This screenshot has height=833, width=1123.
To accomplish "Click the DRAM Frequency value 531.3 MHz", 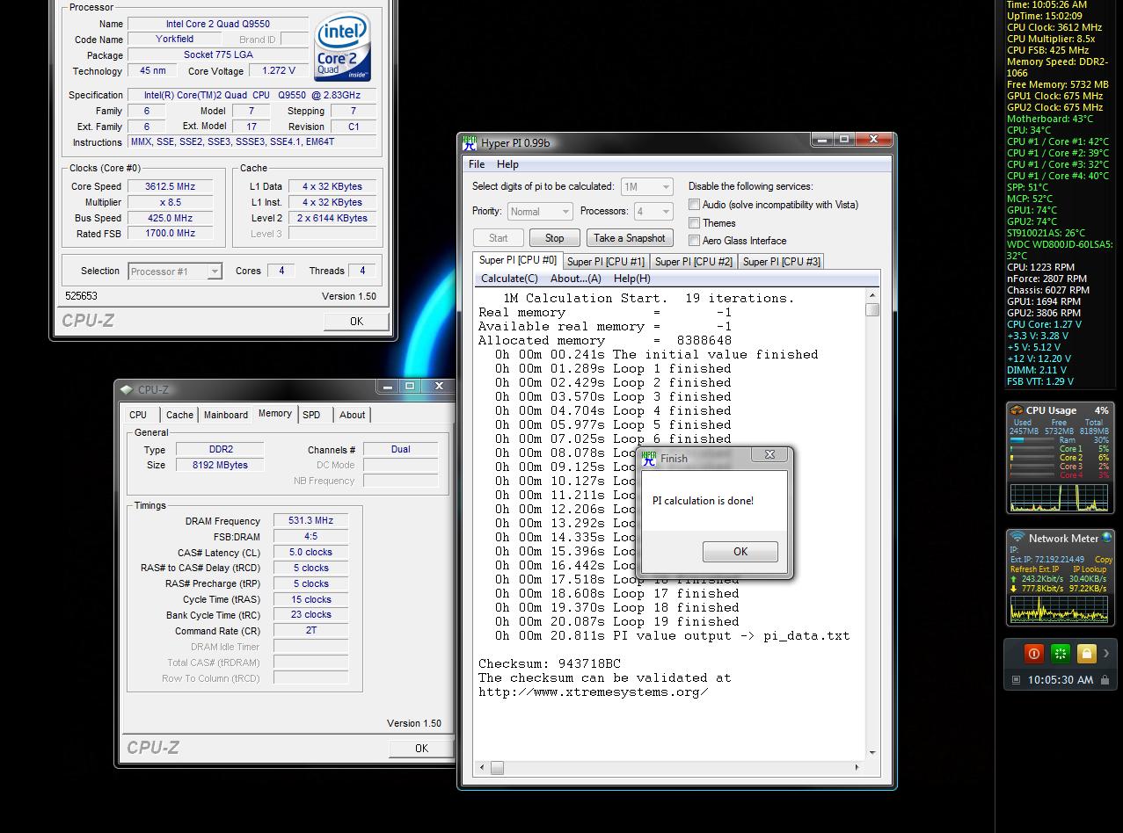I will click(310, 520).
